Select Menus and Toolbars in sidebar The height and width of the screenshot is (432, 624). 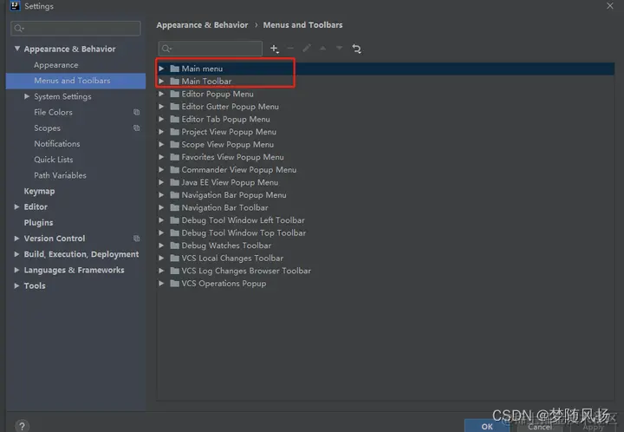(75, 81)
